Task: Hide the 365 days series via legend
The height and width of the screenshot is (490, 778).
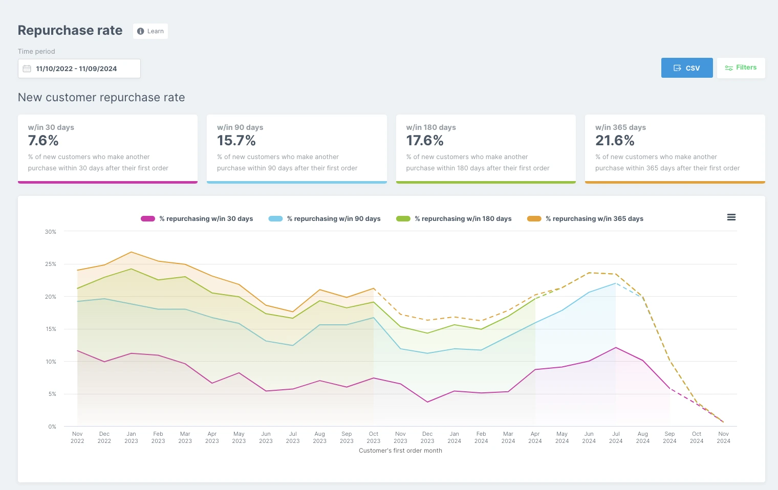Action: point(585,218)
